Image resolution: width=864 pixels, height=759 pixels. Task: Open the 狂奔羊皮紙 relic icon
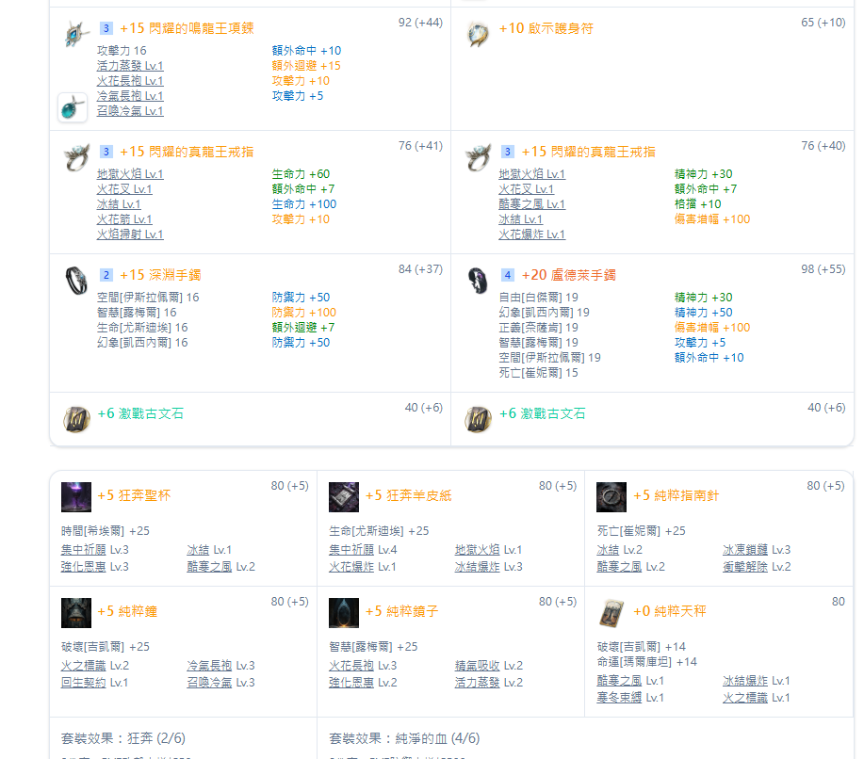[344, 496]
